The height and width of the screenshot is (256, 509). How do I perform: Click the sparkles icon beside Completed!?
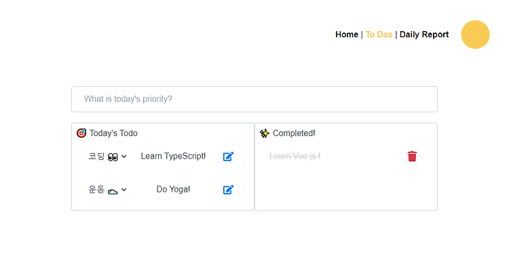pyautogui.click(x=265, y=133)
